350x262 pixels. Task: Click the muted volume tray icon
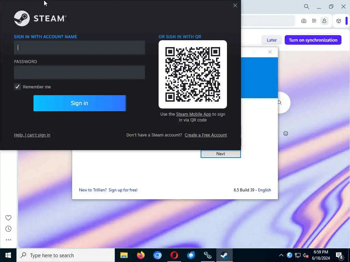pyautogui.click(x=306, y=255)
